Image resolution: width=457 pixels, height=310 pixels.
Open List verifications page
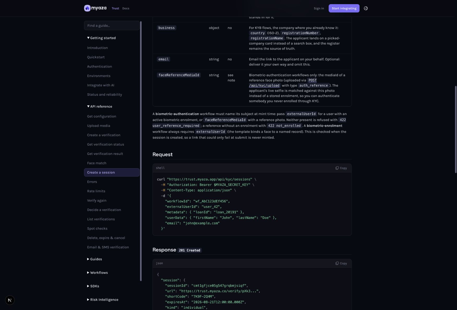pyautogui.click(x=101, y=219)
